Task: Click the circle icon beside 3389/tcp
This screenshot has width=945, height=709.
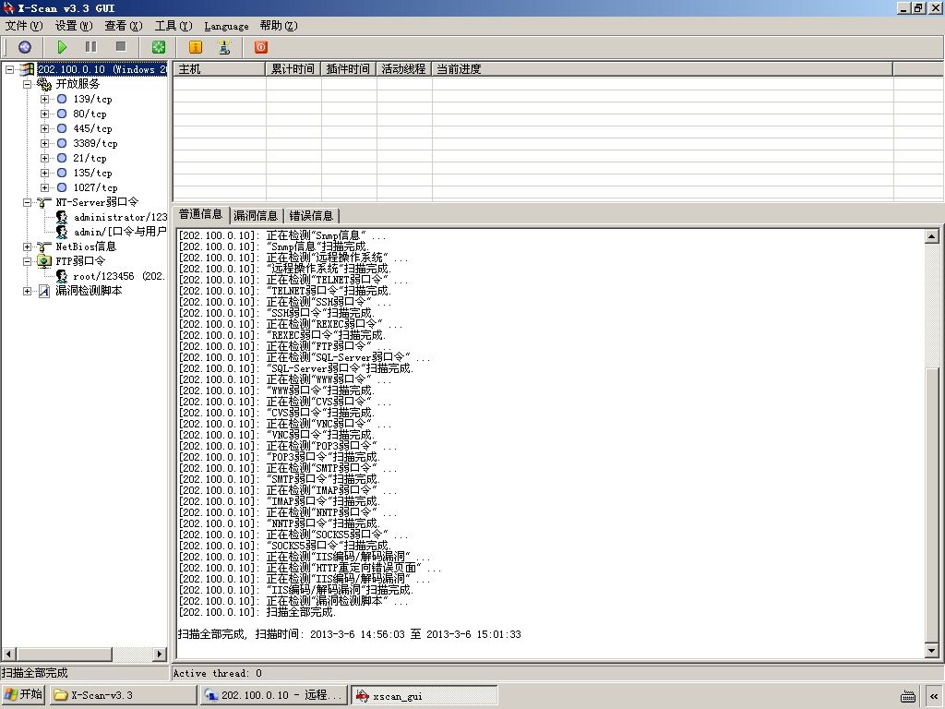Action: (x=62, y=143)
